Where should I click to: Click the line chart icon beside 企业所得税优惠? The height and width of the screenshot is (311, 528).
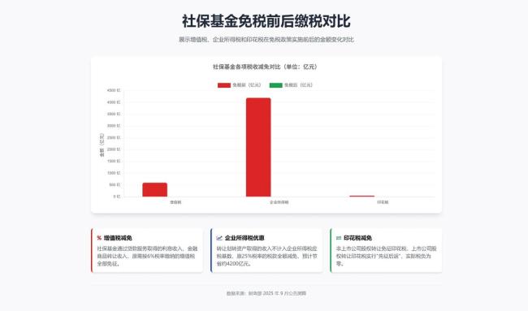[x=219, y=238]
